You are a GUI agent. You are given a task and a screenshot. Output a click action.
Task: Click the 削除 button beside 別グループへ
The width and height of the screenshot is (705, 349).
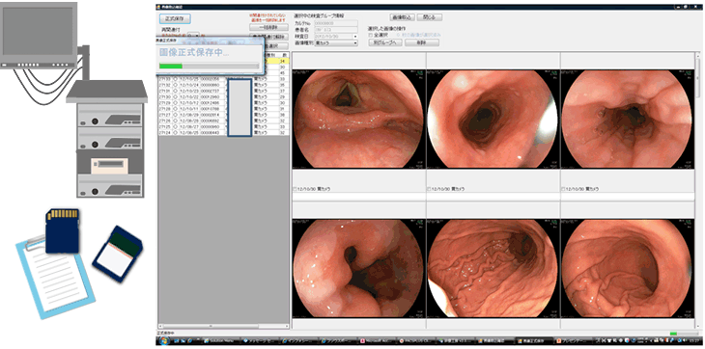click(422, 42)
